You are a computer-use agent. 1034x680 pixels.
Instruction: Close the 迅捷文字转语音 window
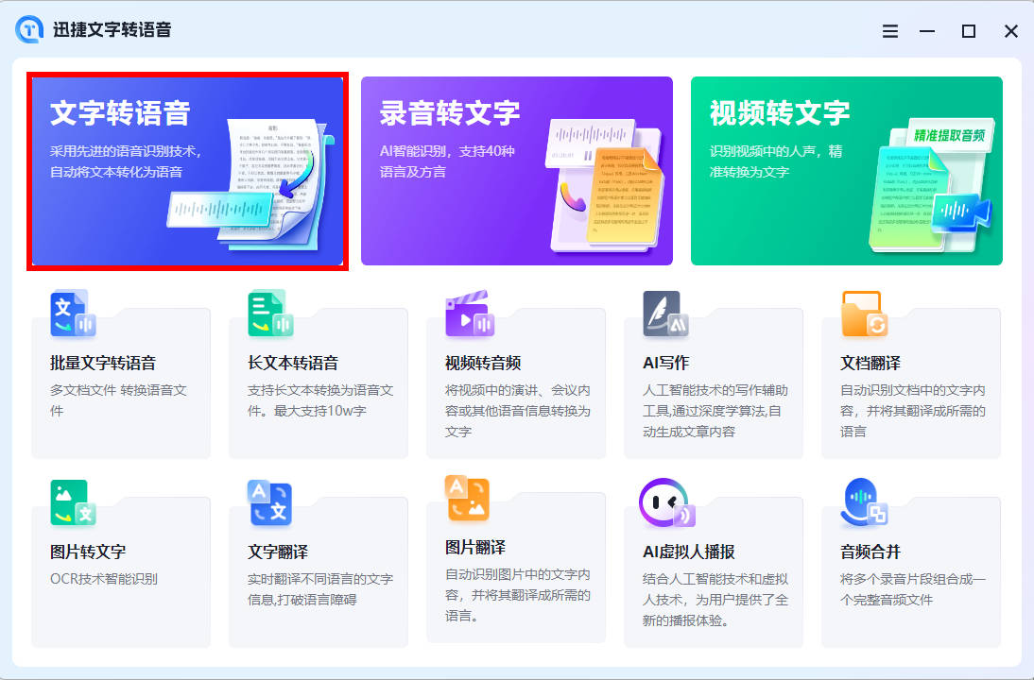tap(1011, 31)
